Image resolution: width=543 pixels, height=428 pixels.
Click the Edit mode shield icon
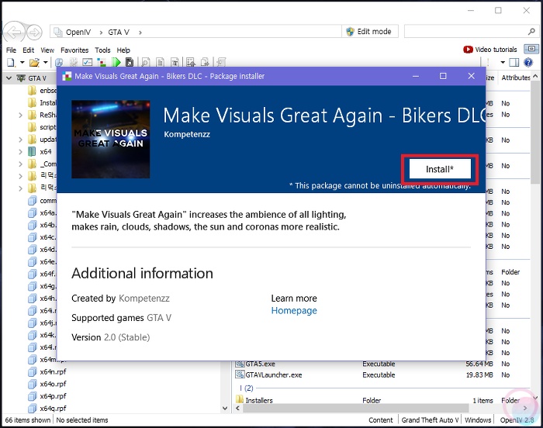point(350,32)
